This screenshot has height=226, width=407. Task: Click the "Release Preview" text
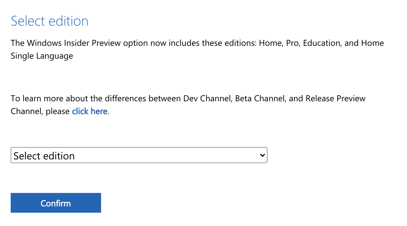point(335,98)
